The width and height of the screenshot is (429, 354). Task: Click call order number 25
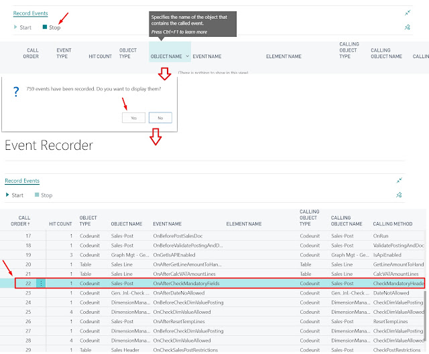point(28,312)
